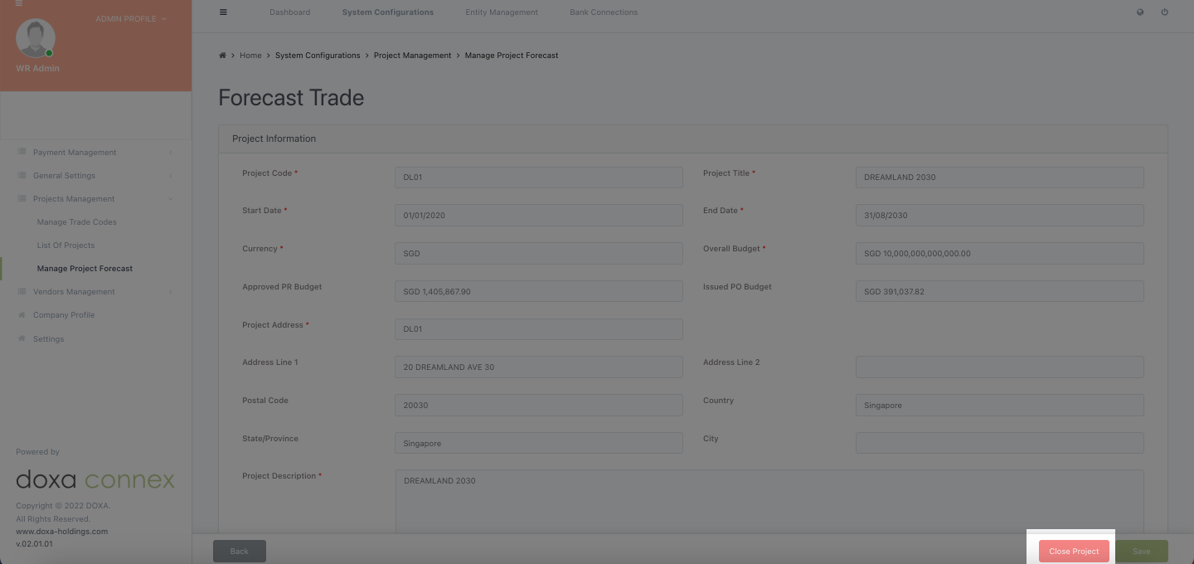1194x564 pixels.
Task: Click the home icon in breadcrumb
Action: coord(222,56)
